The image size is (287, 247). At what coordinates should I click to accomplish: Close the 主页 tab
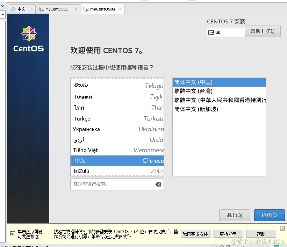click(x=31, y=9)
